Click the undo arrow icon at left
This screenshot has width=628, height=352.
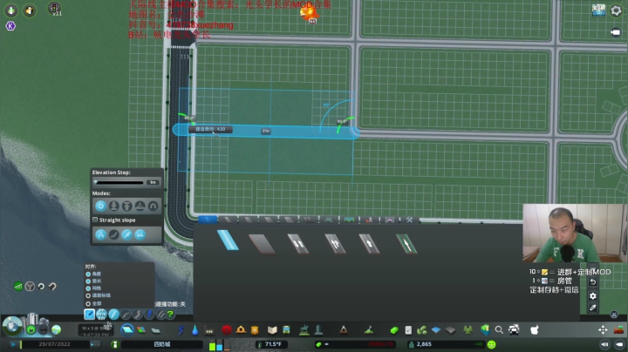(x=41, y=287)
